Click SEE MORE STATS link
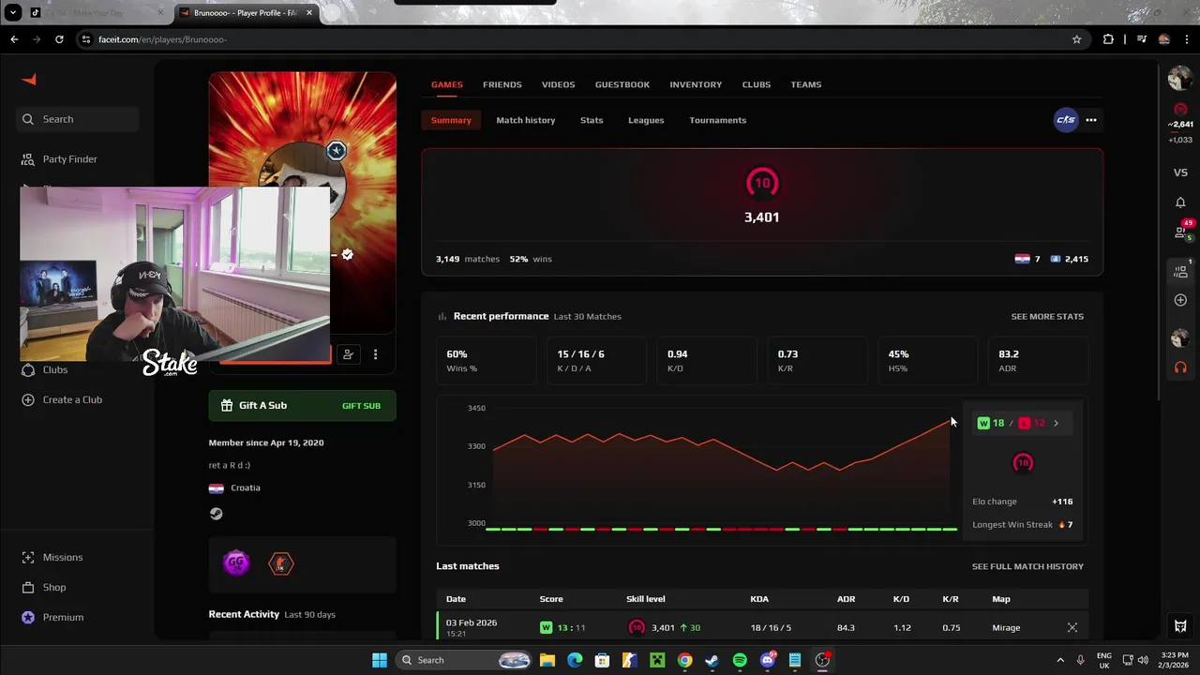 (x=1046, y=317)
